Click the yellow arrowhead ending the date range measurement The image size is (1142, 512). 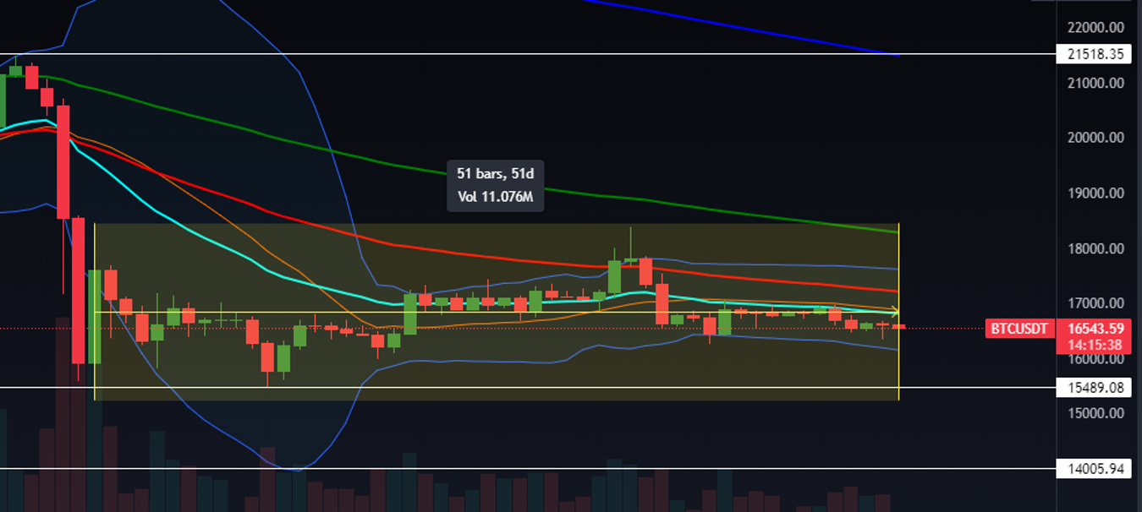(894, 313)
